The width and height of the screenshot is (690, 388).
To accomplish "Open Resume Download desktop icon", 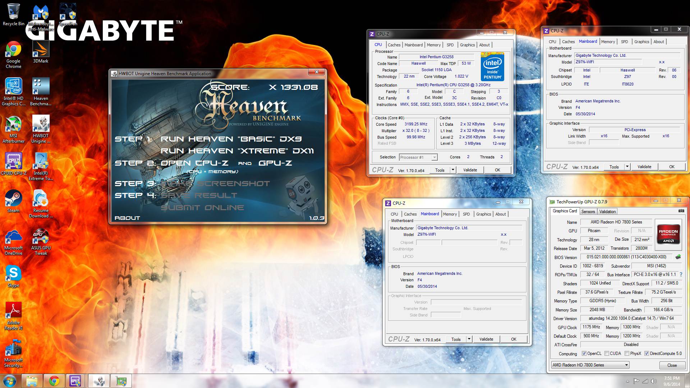I will [41, 204].
